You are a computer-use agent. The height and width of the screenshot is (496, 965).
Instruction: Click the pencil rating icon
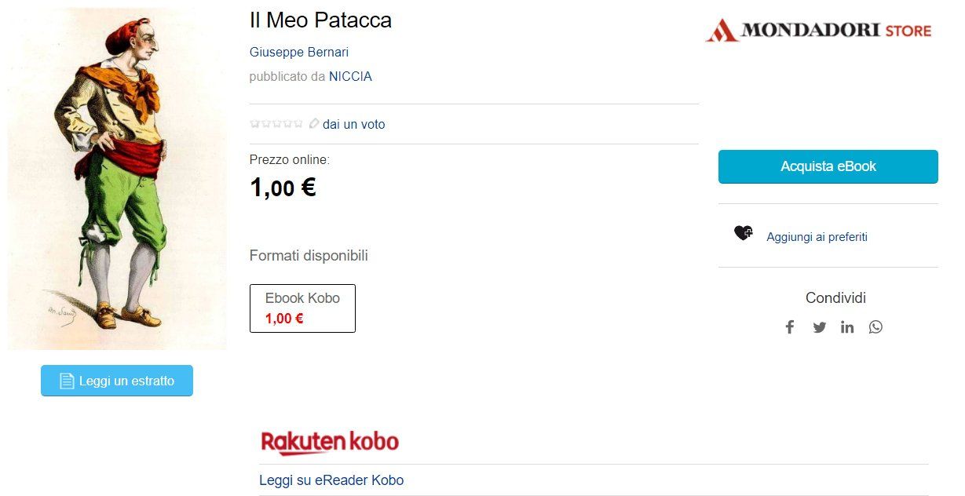[x=314, y=124]
